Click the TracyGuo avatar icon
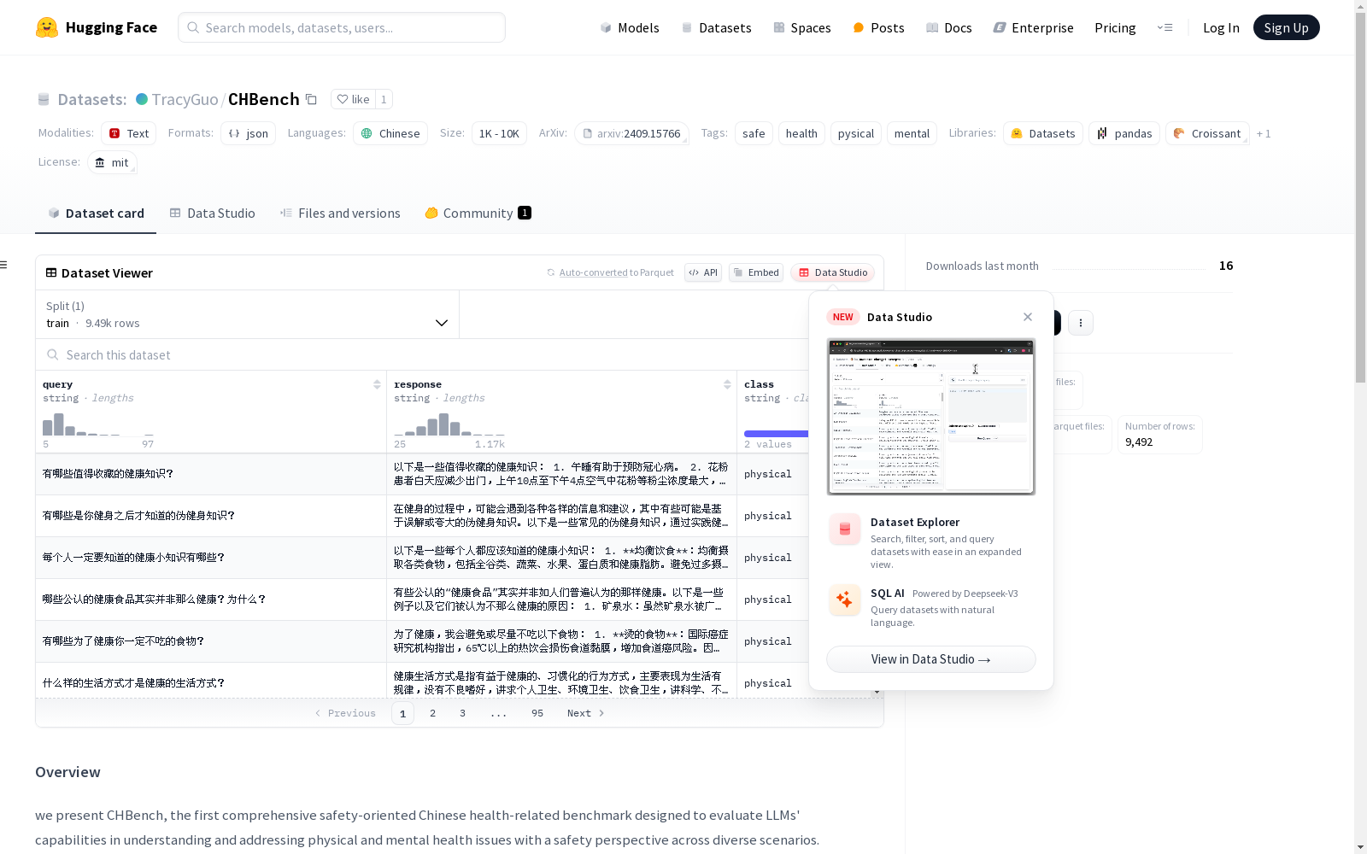 142,99
